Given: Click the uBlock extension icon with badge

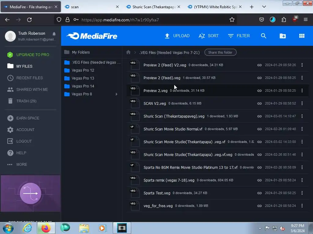Looking at the screenshot, I should point(295,19).
